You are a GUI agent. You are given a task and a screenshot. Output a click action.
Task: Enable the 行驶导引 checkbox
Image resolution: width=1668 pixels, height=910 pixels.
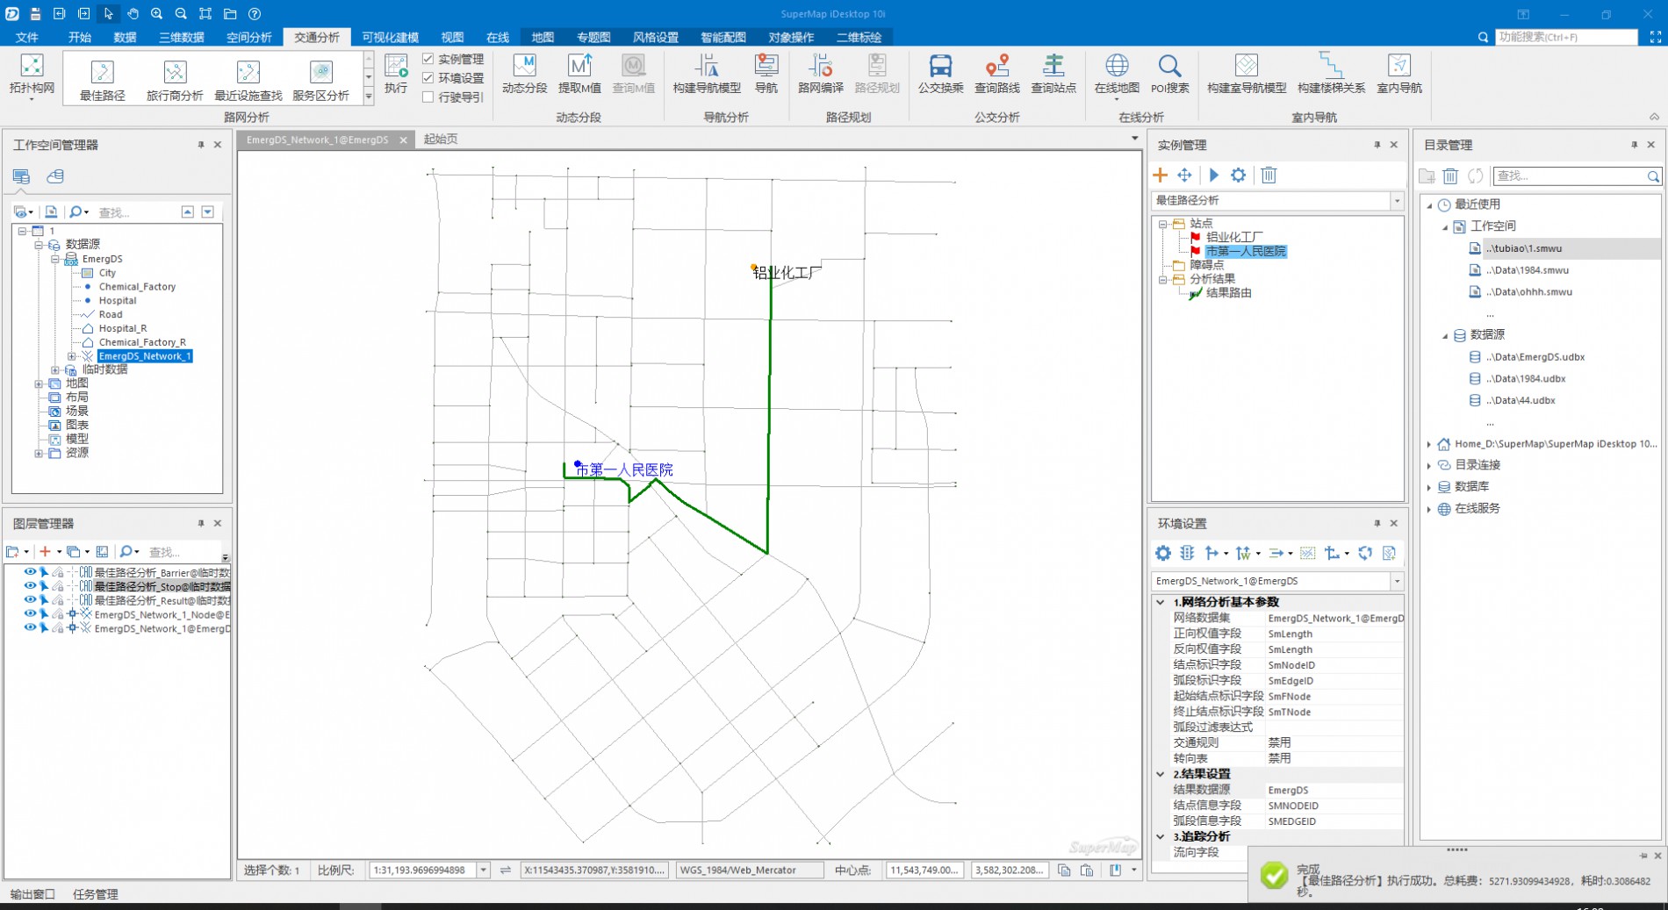428,97
